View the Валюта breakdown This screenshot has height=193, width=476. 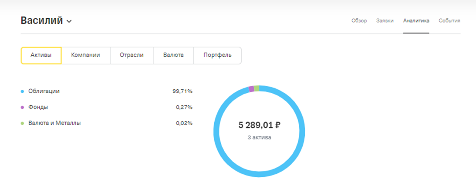(173, 55)
